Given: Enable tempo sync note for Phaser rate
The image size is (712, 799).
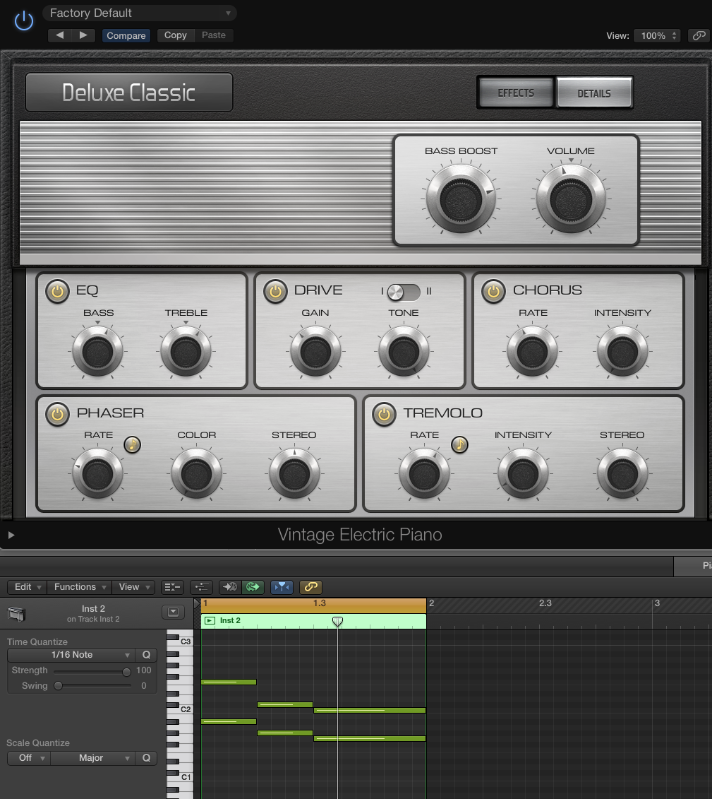Looking at the screenshot, I should click(132, 444).
